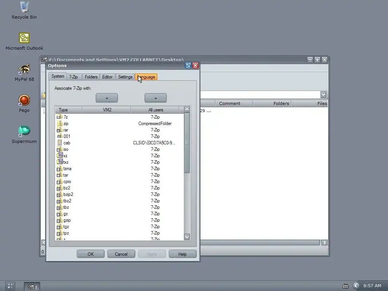Click the 7-Zip association for rar
The height and width of the screenshot is (291, 388).
click(155, 130)
